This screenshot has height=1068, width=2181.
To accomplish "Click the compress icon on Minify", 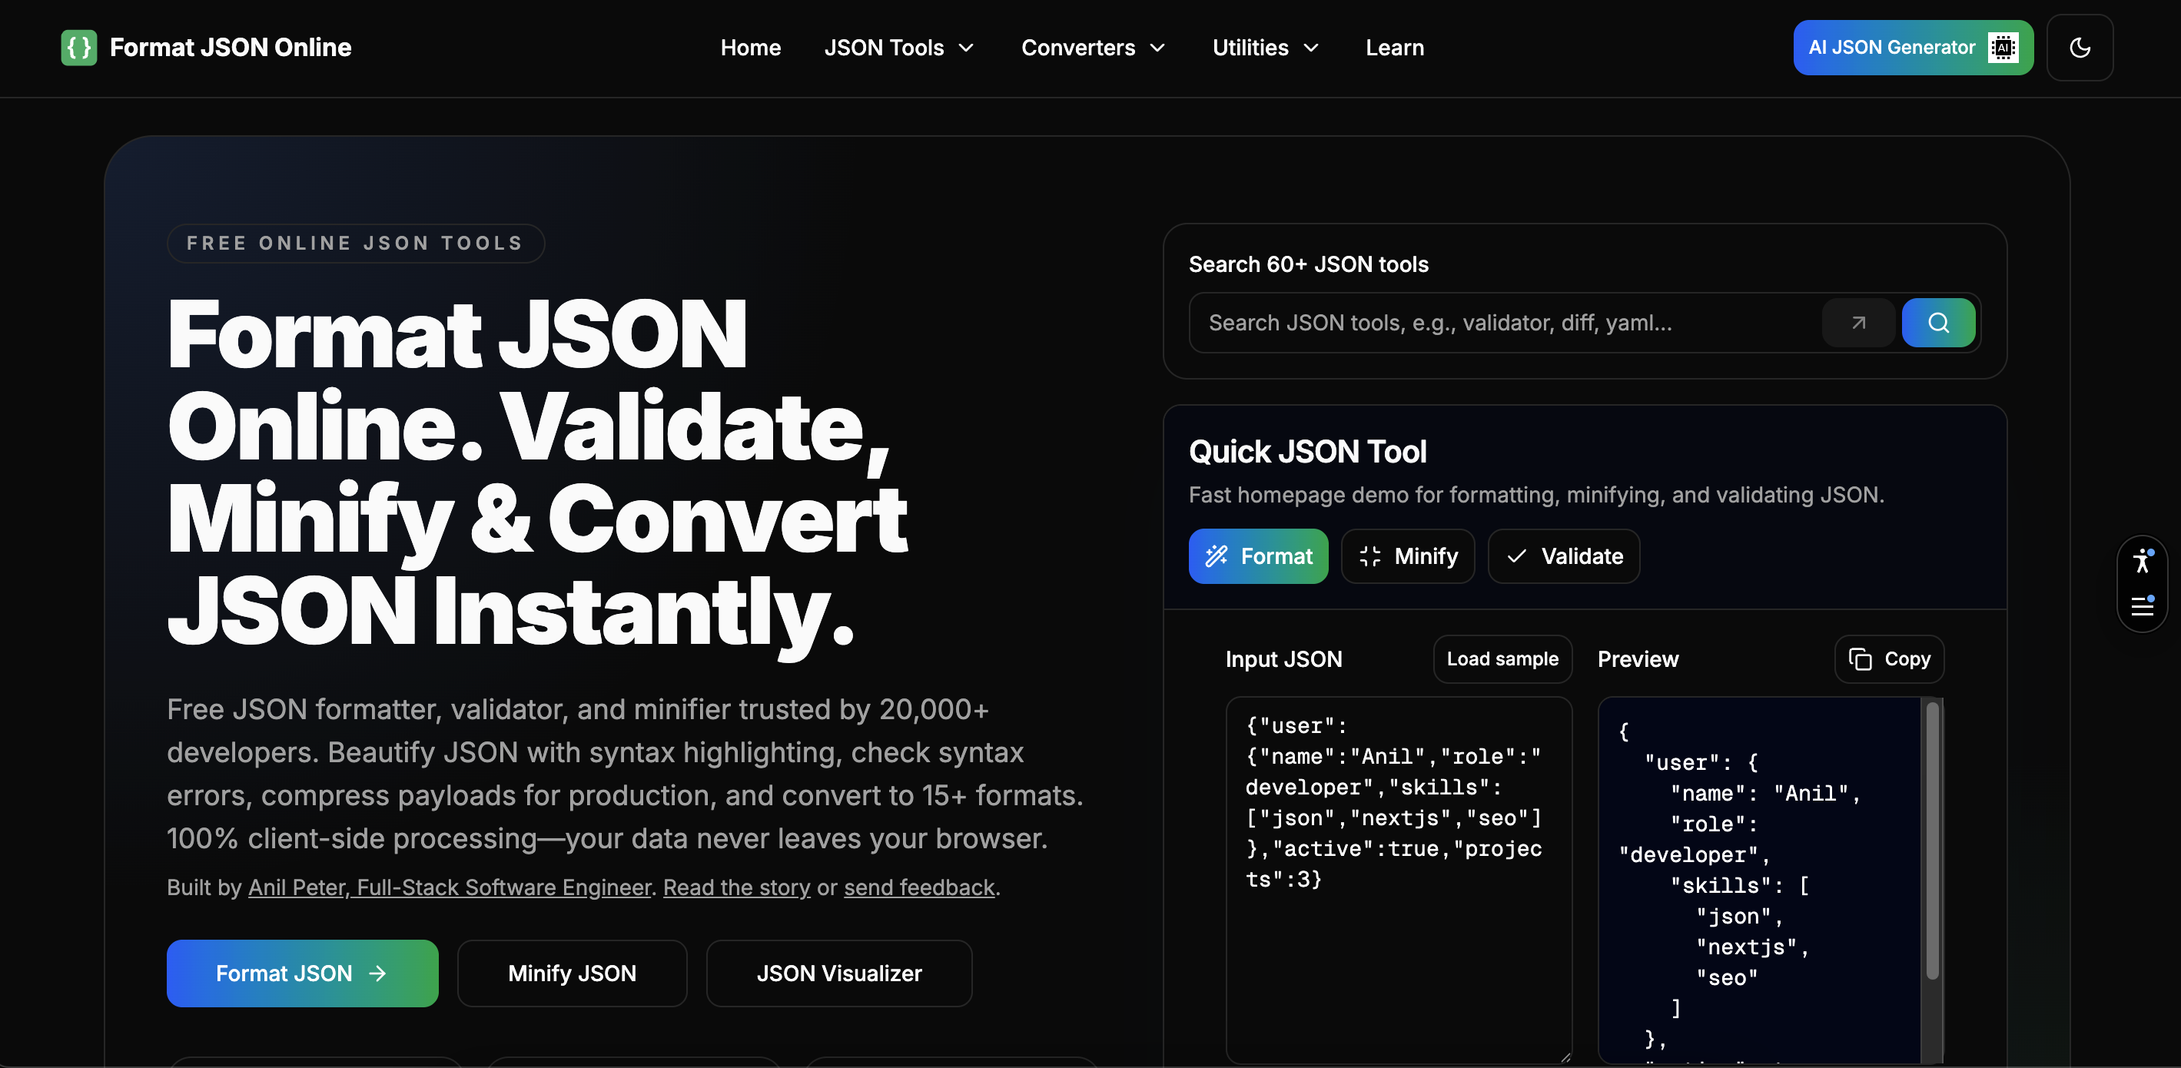I will tap(1369, 556).
